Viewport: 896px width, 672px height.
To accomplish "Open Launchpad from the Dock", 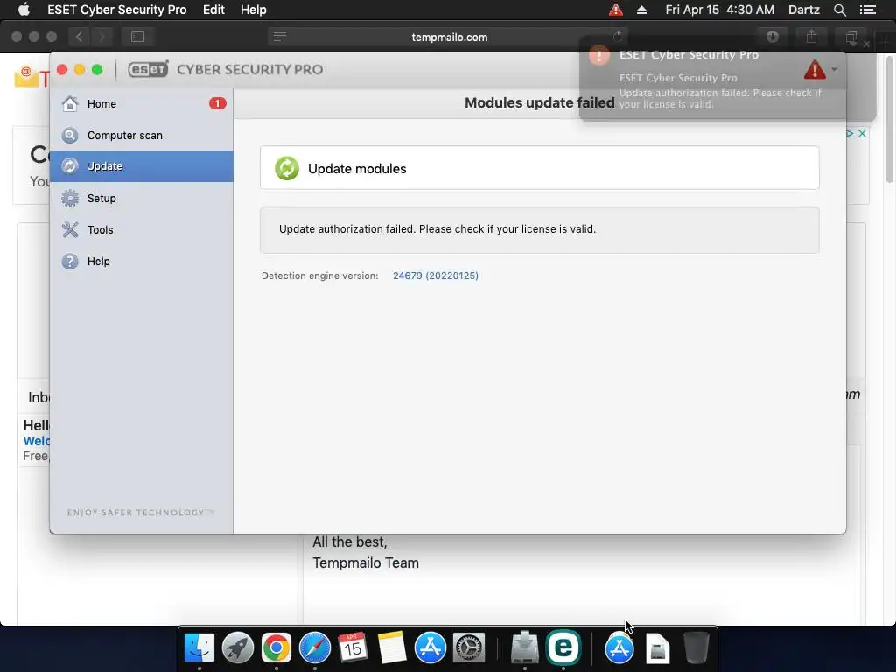I will [238, 647].
